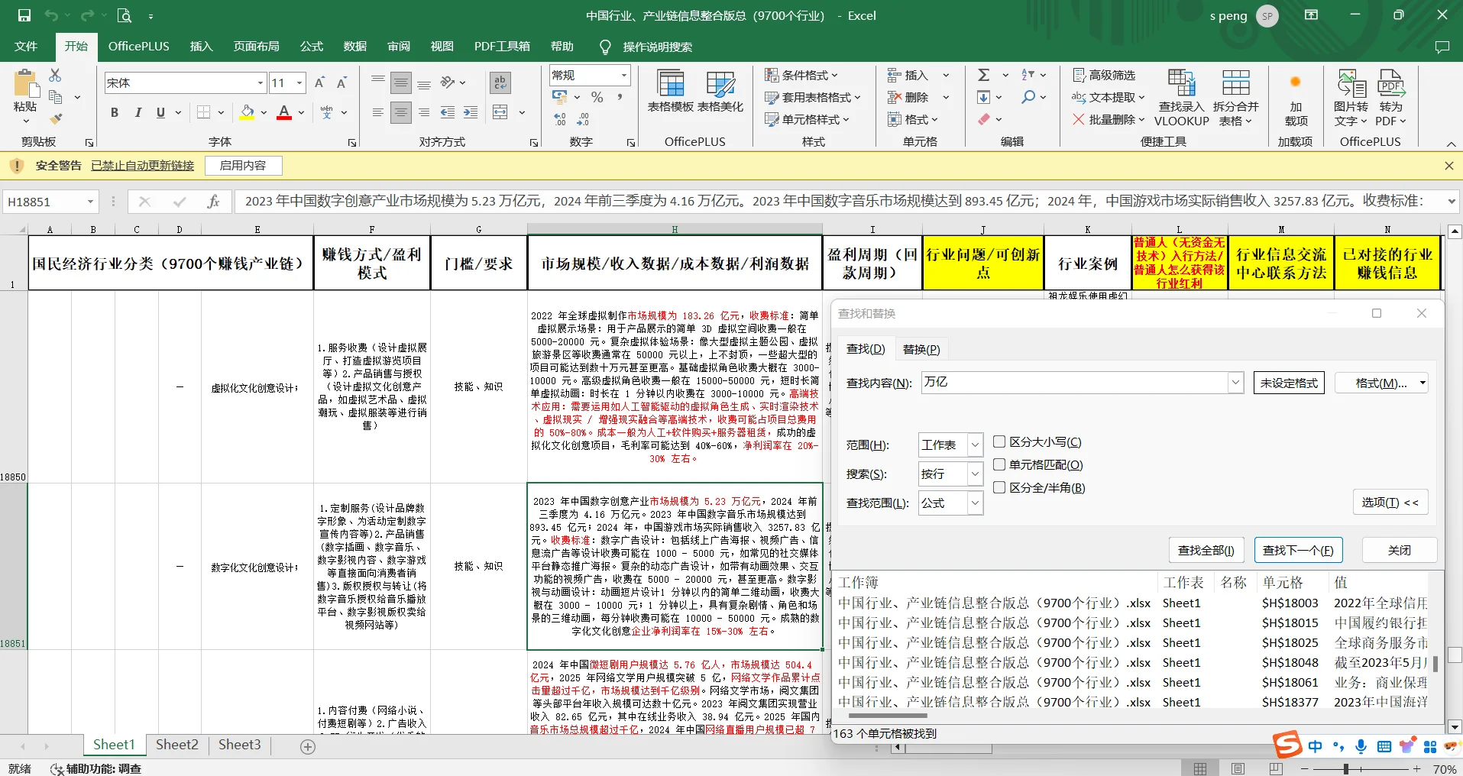
Task: Click the AutoSum sigma icon
Action: [984, 75]
